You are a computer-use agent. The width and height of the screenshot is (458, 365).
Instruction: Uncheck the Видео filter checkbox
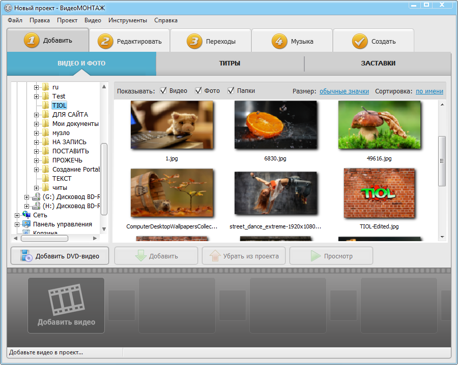tap(163, 91)
